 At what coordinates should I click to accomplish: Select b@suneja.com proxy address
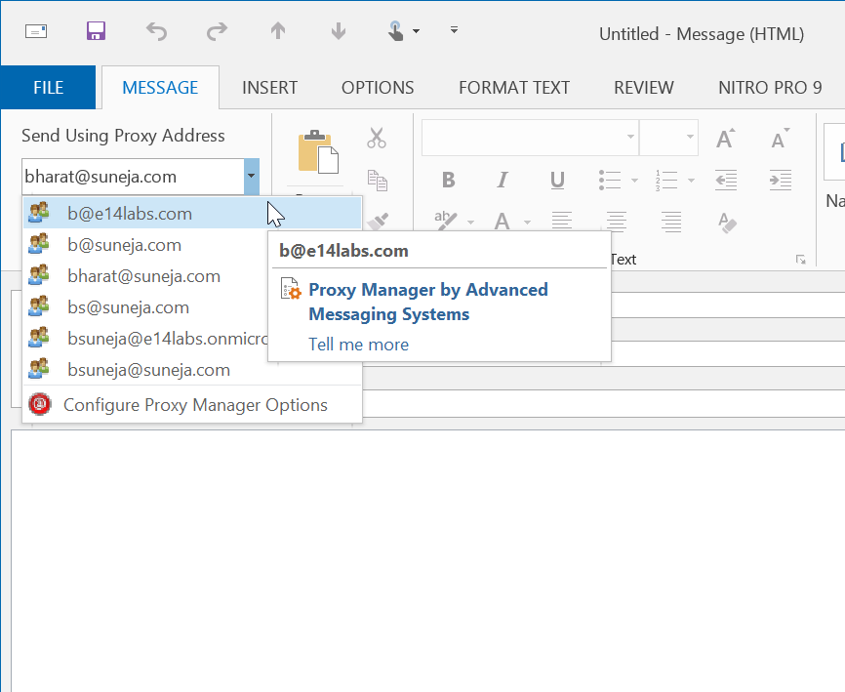pos(145,245)
